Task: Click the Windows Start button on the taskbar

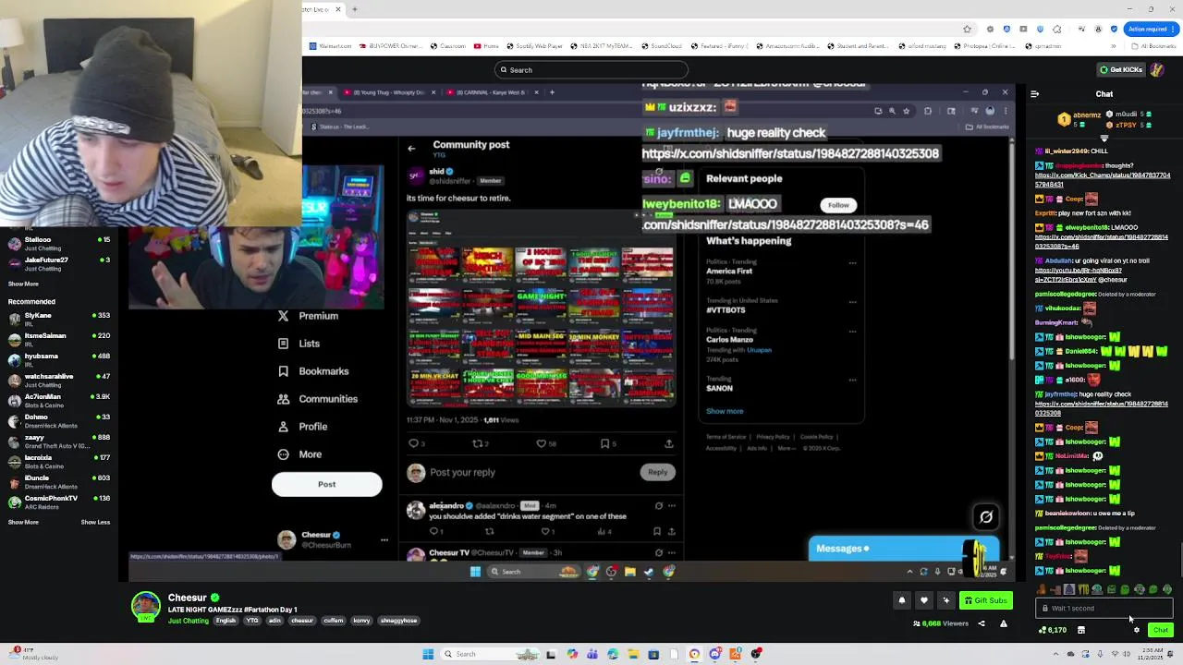Action: [x=428, y=654]
